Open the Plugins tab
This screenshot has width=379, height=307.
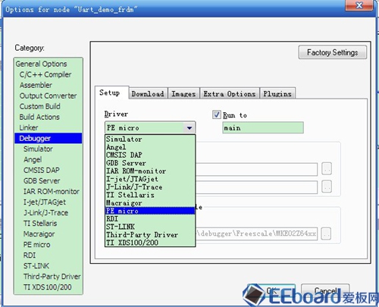click(x=277, y=94)
